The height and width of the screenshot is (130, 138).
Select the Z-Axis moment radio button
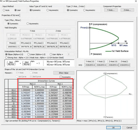point(31,73)
